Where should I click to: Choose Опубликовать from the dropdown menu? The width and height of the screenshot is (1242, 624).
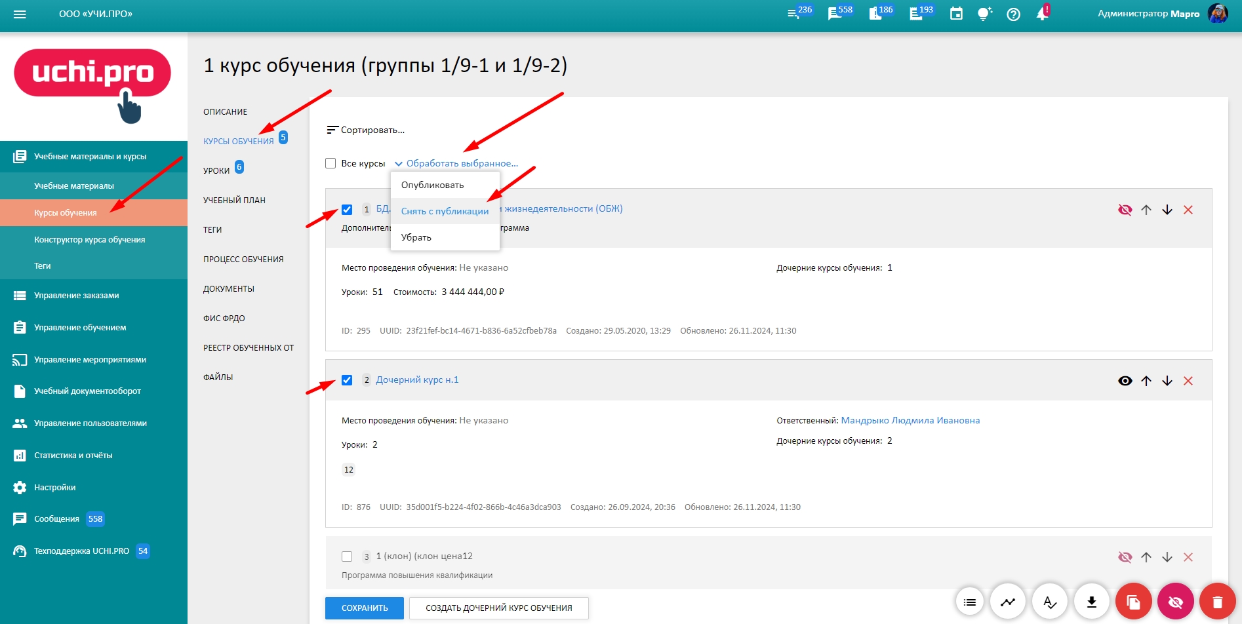(445, 185)
